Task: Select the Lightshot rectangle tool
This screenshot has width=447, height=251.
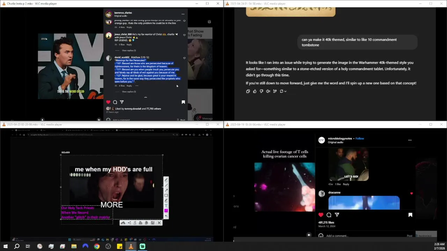Action: point(166,195)
